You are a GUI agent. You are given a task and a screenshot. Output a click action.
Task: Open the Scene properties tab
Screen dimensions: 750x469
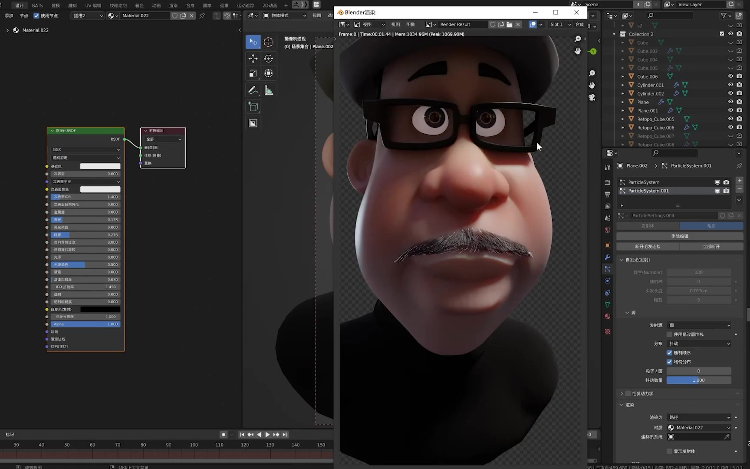pyautogui.click(x=607, y=218)
